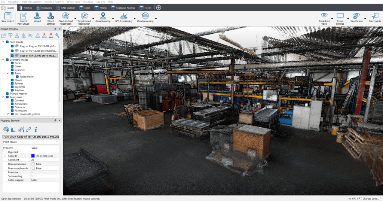Click the histogram icon in Property Browser
The image size is (383, 201).
point(13,130)
